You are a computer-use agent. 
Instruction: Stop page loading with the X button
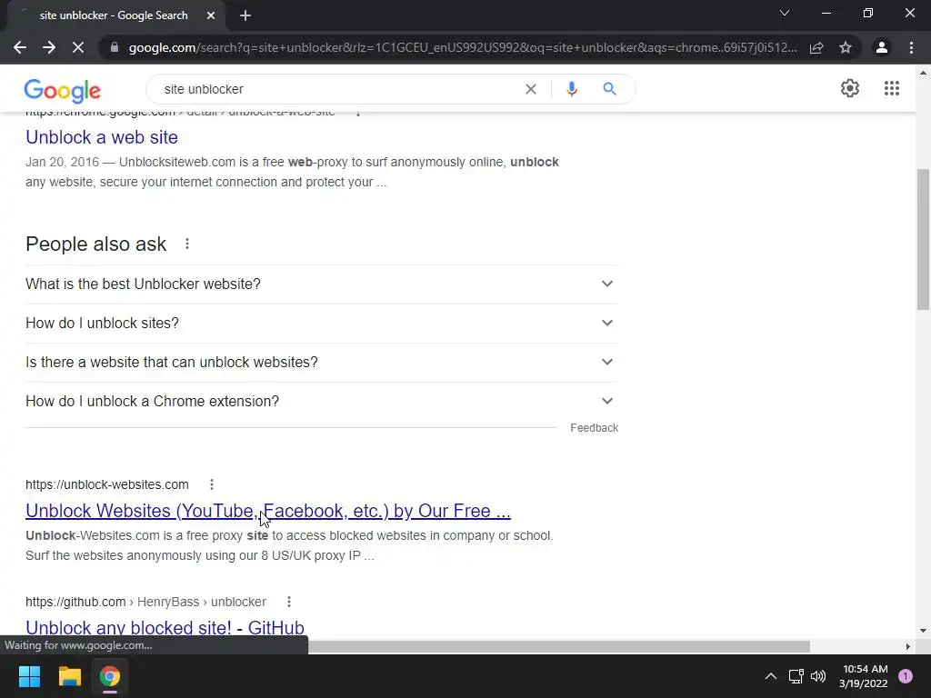tap(78, 47)
